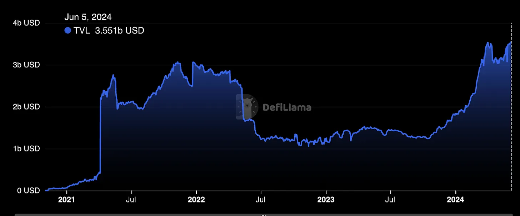Click the dashed vertical cursor line at chart's right edge
520x216 pixels.
point(511,107)
